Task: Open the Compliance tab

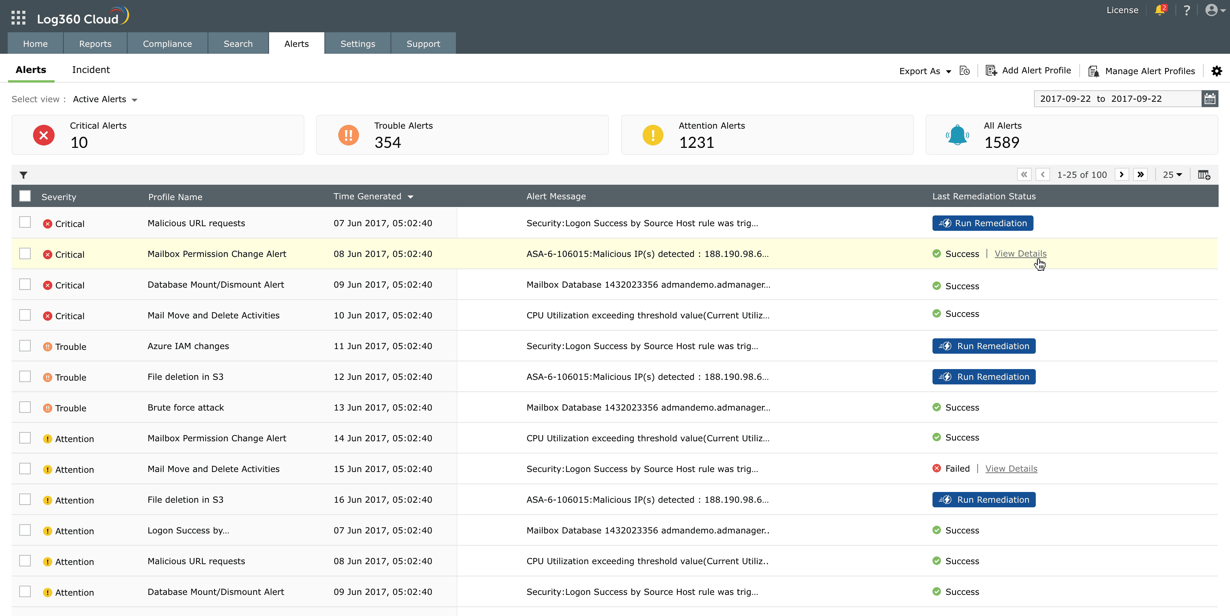Action: pyautogui.click(x=167, y=43)
